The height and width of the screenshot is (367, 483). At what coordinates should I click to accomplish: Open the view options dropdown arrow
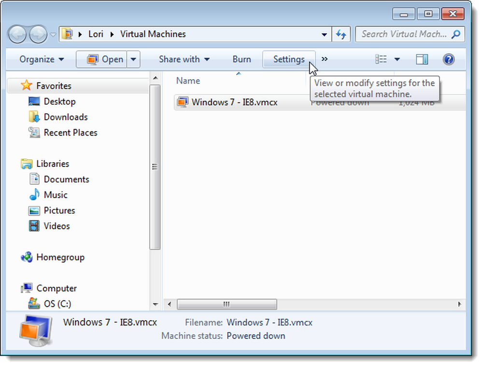click(x=397, y=59)
